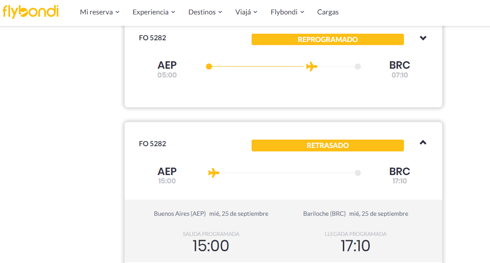Expand the Viajá dropdown
490x263 pixels.
tap(246, 12)
